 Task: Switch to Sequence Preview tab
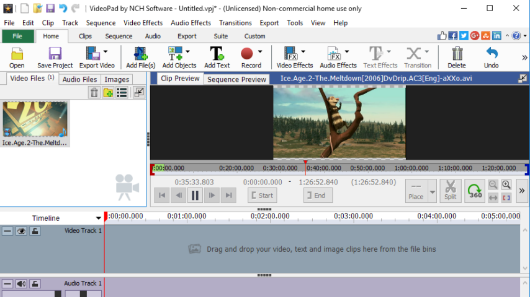pos(236,79)
